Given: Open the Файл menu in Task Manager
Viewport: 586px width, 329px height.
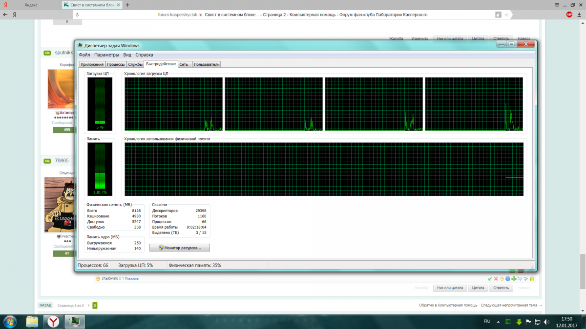Looking at the screenshot, I should (x=84, y=55).
